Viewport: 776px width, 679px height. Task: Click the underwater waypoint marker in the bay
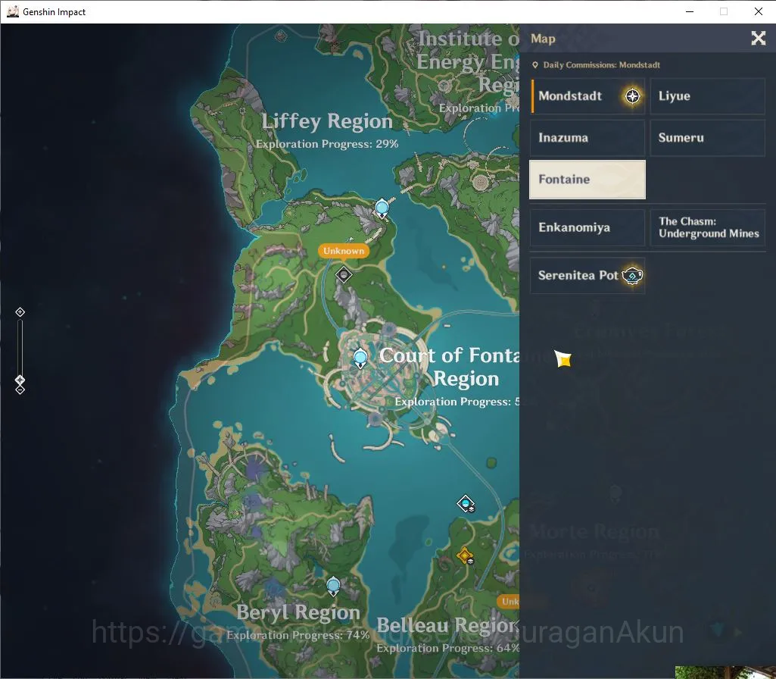(x=466, y=504)
